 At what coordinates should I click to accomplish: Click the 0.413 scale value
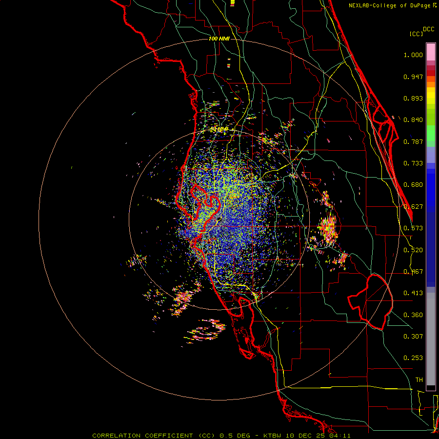click(413, 293)
